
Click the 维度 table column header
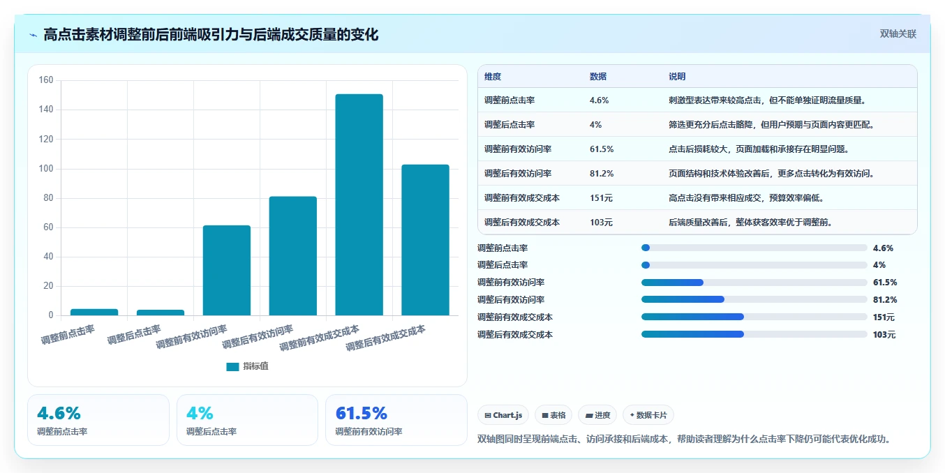493,77
